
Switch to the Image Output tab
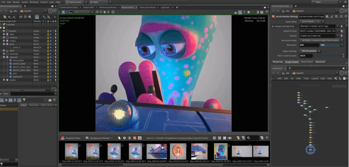[x=292, y=62]
